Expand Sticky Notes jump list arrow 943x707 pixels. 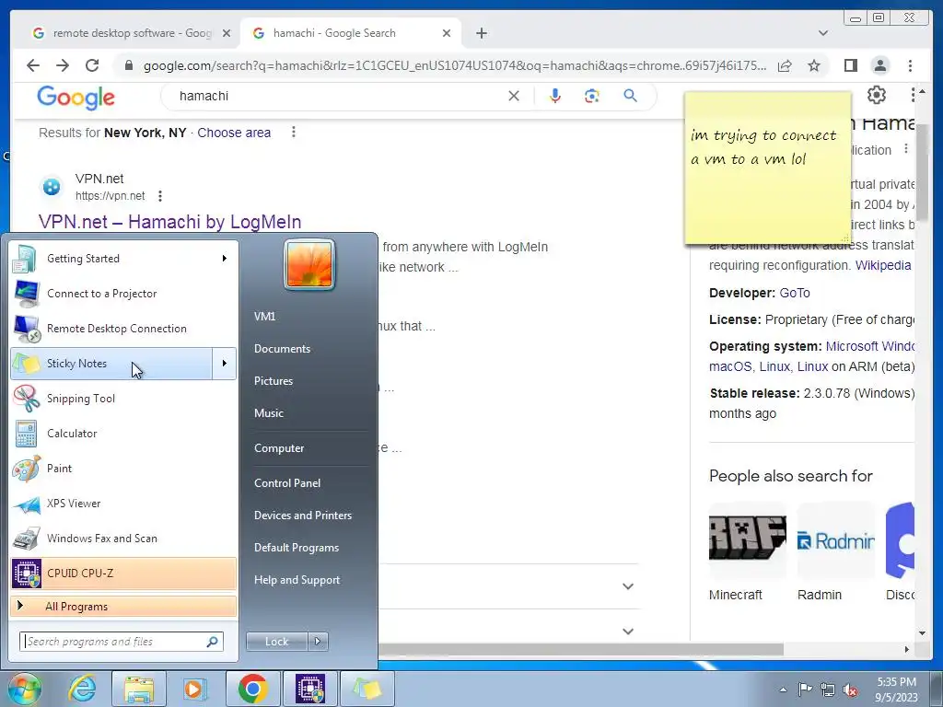pyautogui.click(x=225, y=363)
